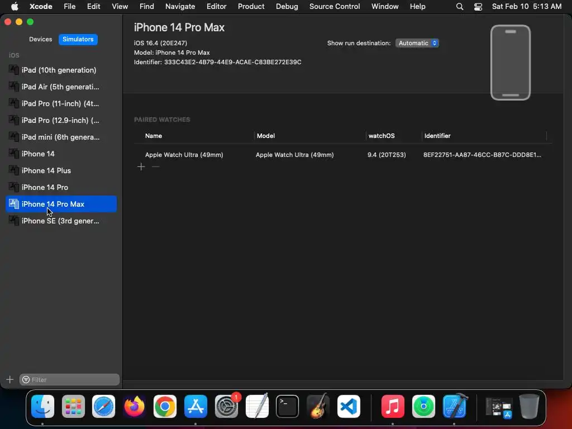The width and height of the screenshot is (572, 429).
Task: Add a new simulator with the sidebar plus button
Action: coord(10,380)
